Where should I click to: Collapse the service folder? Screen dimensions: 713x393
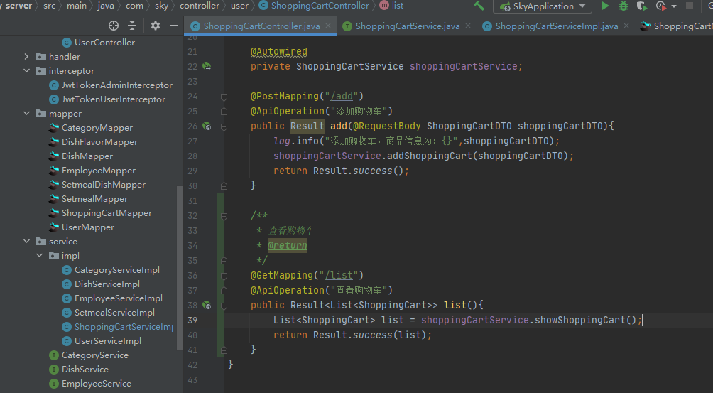(x=26, y=241)
